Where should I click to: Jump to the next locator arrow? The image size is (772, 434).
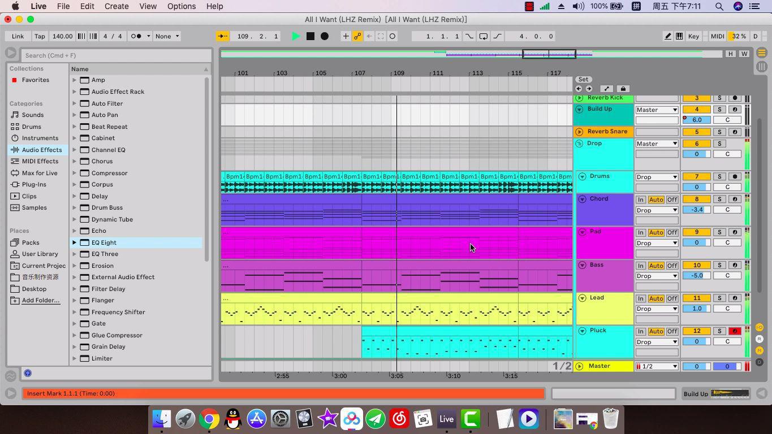point(589,89)
